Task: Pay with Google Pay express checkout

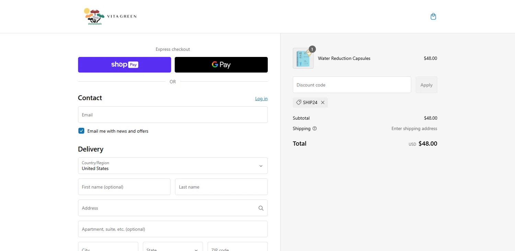Action: click(x=221, y=65)
